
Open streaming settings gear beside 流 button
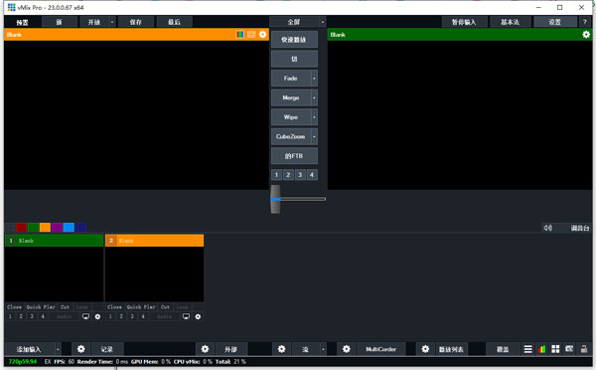[282, 349]
